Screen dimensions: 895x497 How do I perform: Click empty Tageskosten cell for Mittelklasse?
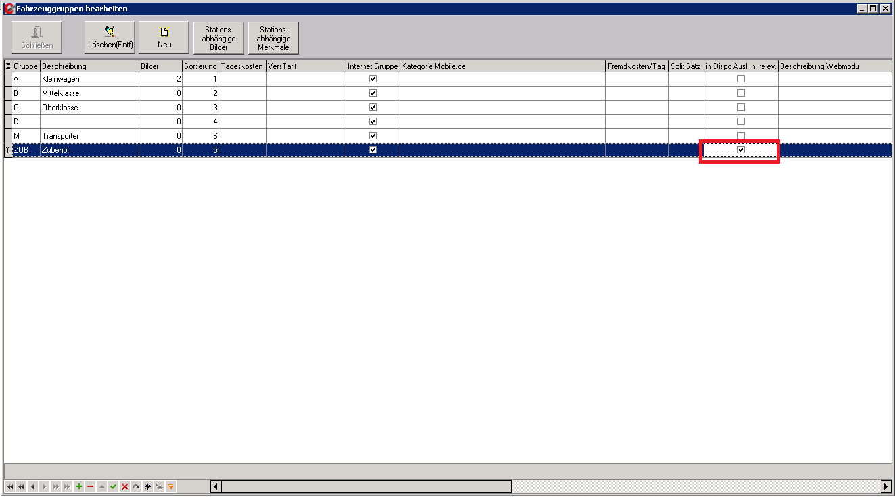click(242, 93)
